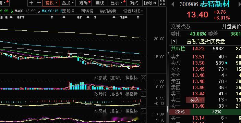Screen dimensions: 241x123
Task: Select 卖一 price 13.40
Action: [198, 106]
